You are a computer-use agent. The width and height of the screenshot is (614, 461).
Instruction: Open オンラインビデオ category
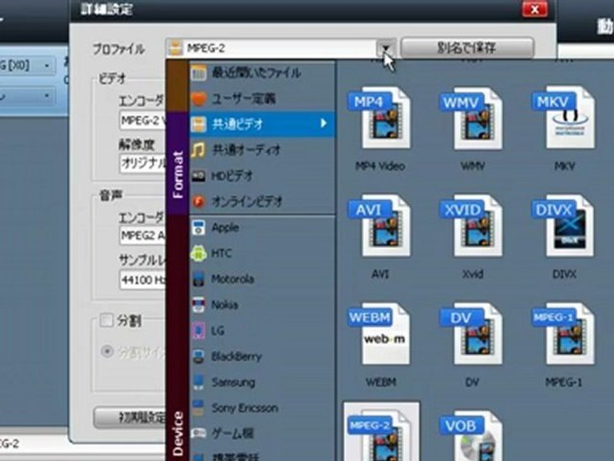(262, 202)
